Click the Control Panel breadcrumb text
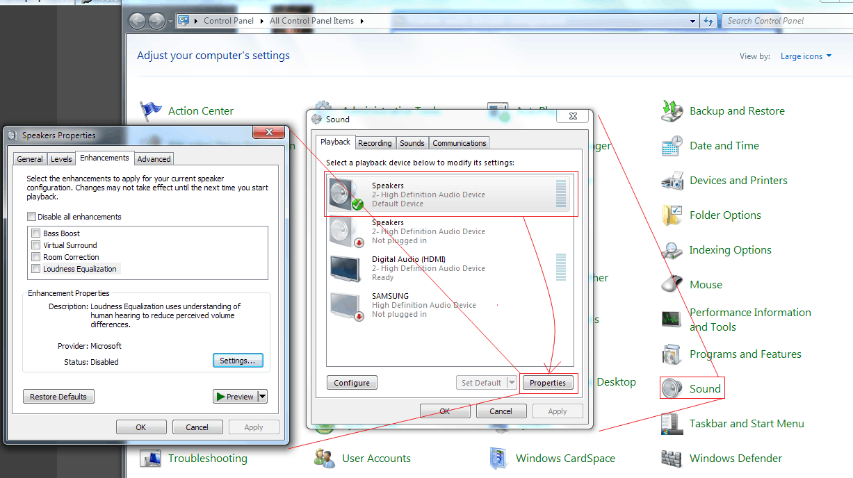 229,21
